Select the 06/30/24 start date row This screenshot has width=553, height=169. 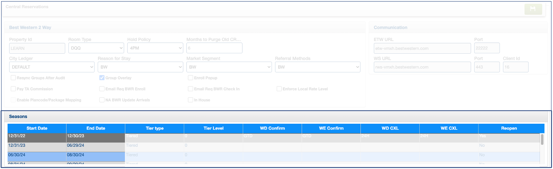[x=37, y=155]
